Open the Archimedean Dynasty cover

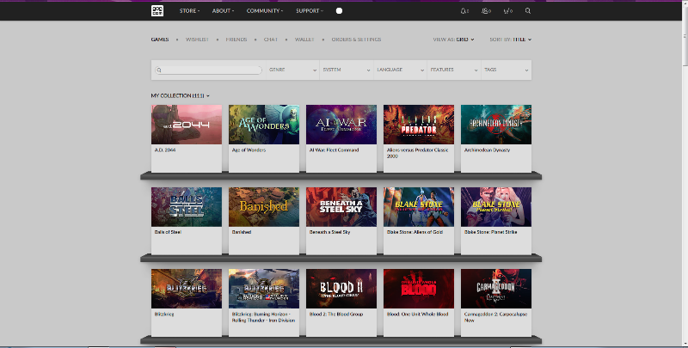tap(496, 125)
